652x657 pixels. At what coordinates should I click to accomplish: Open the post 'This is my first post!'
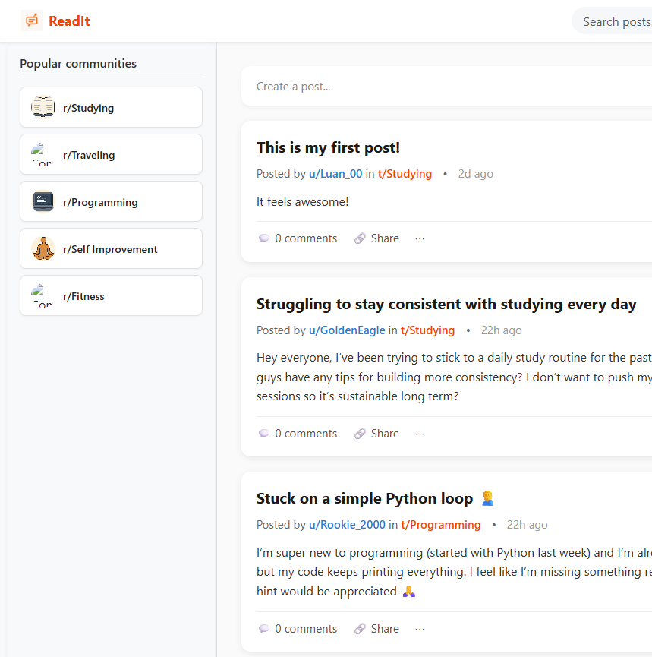(328, 147)
